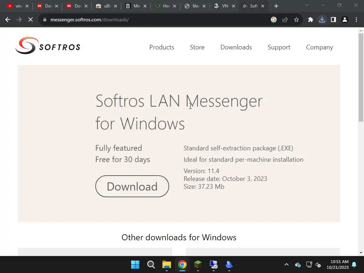
Task: Click the share page icon
Action: point(285,20)
